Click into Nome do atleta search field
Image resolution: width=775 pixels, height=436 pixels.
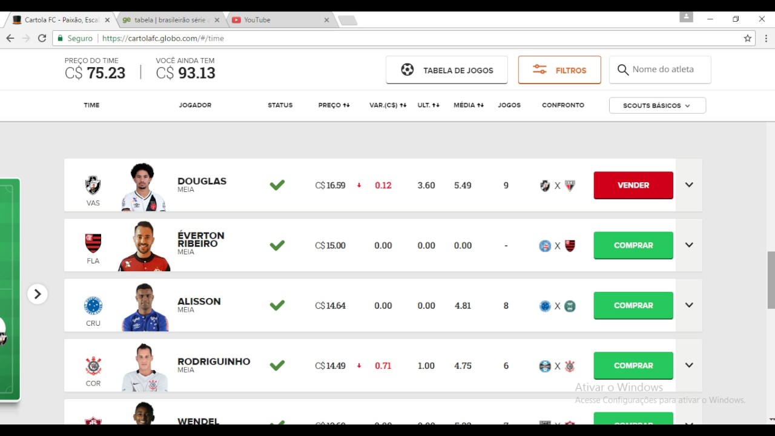[660, 70]
